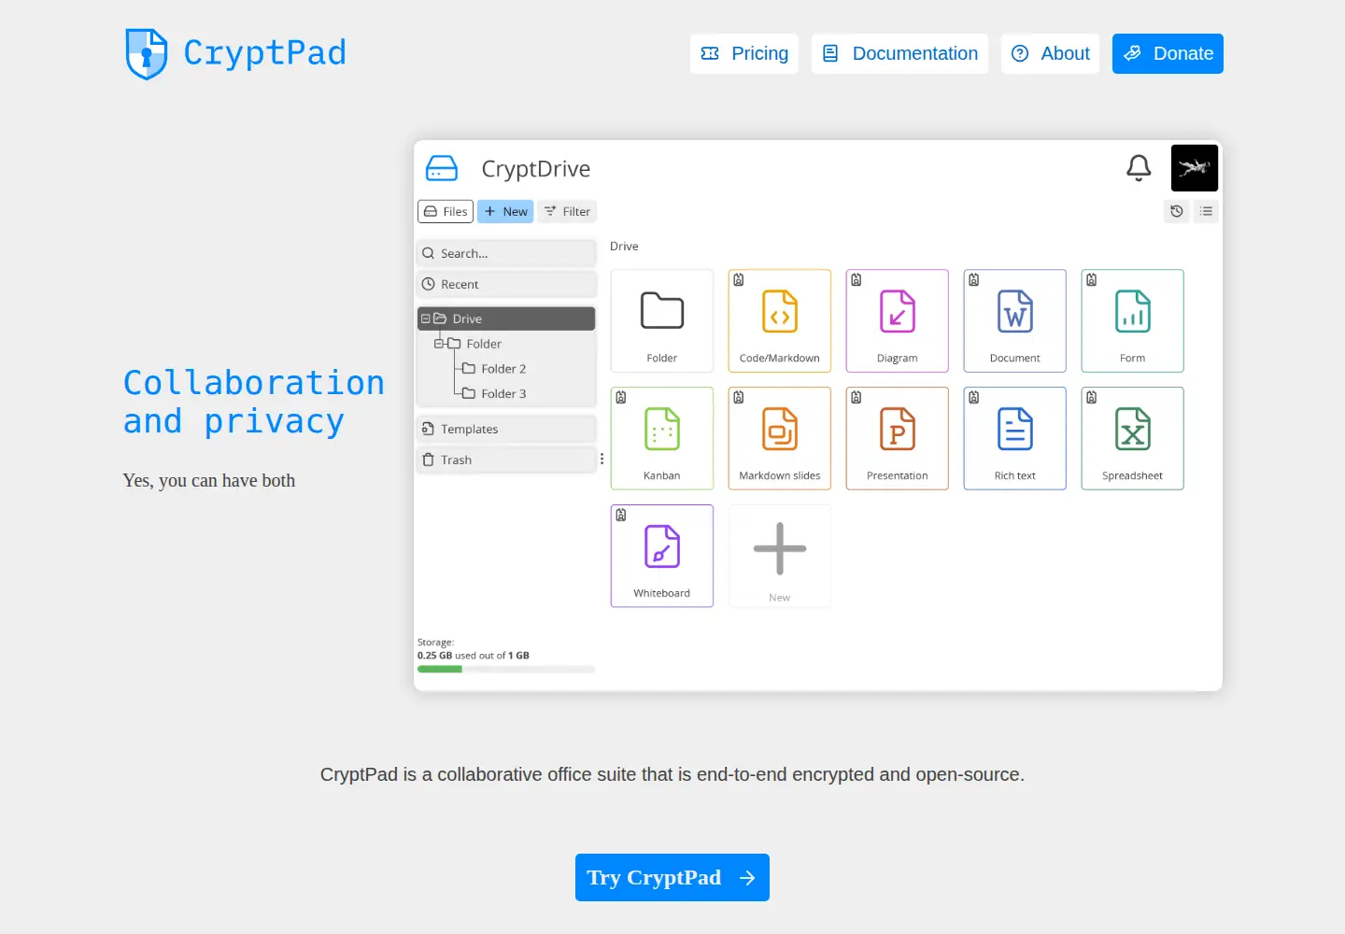The image size is (1345, 934).
Task: Click the Try CryptPad button
Action: (672, 877)
